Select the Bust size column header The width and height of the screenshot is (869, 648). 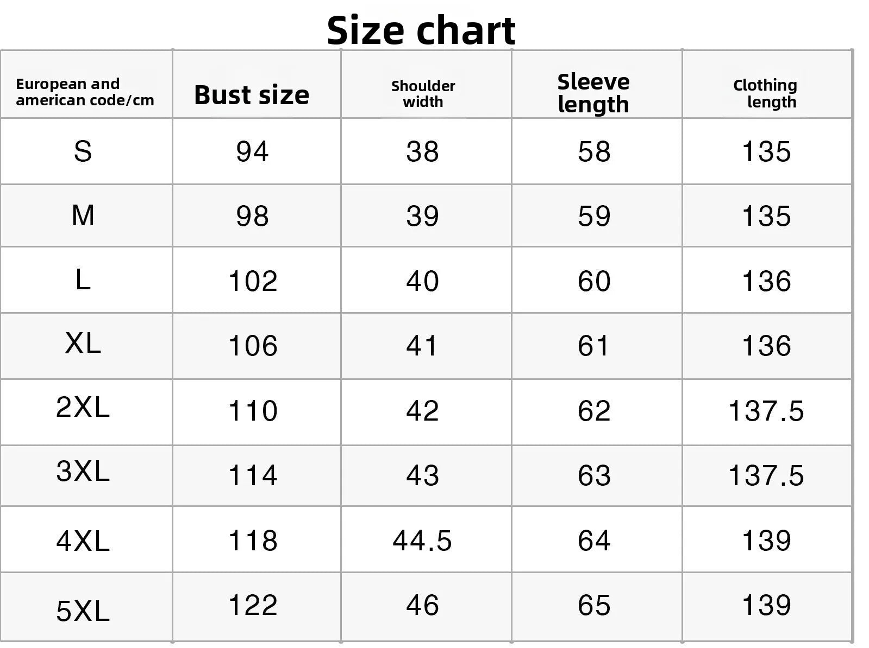point(252,94)
